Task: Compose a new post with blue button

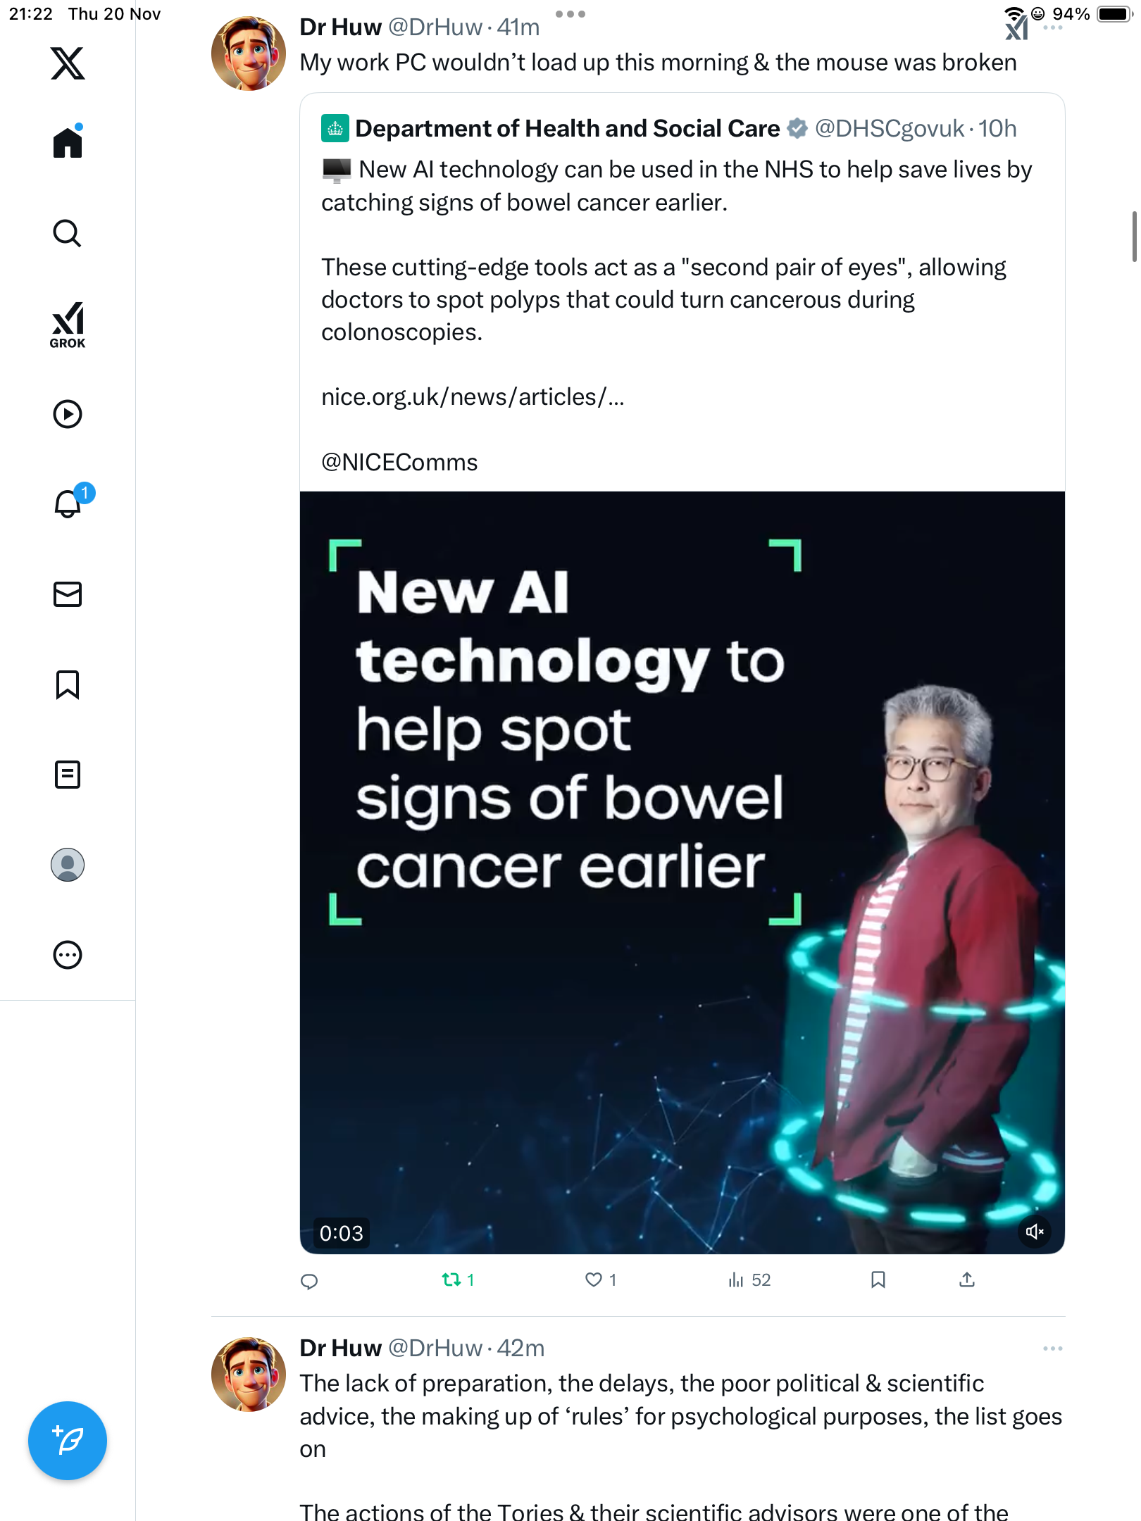Action: pyautogui.click(x=68, y=1441)
